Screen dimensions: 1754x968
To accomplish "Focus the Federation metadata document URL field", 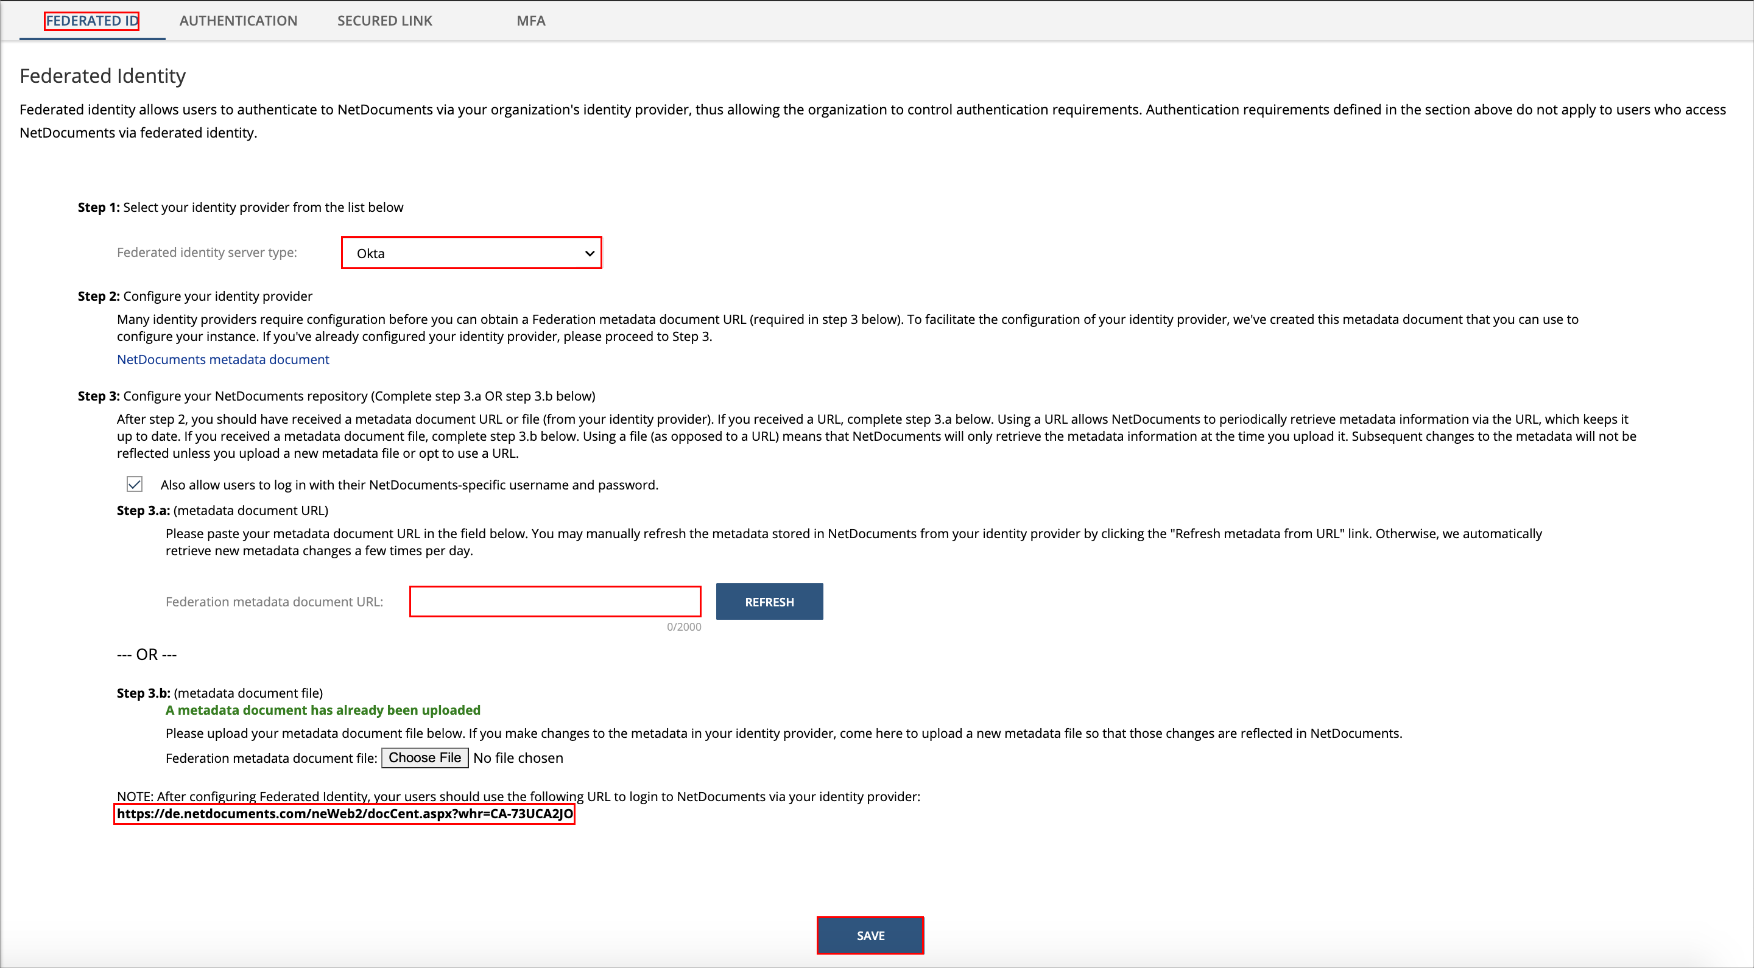I will point(555,601).
